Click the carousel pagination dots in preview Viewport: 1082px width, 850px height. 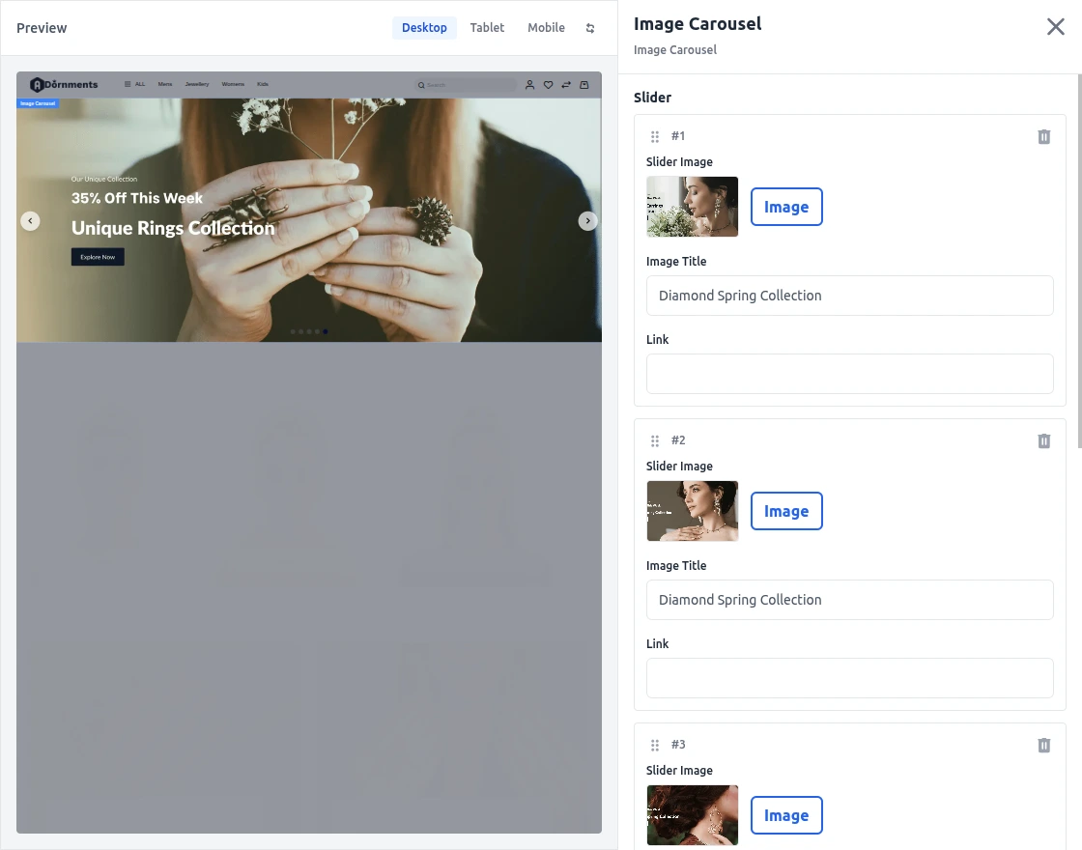(309, 332)
